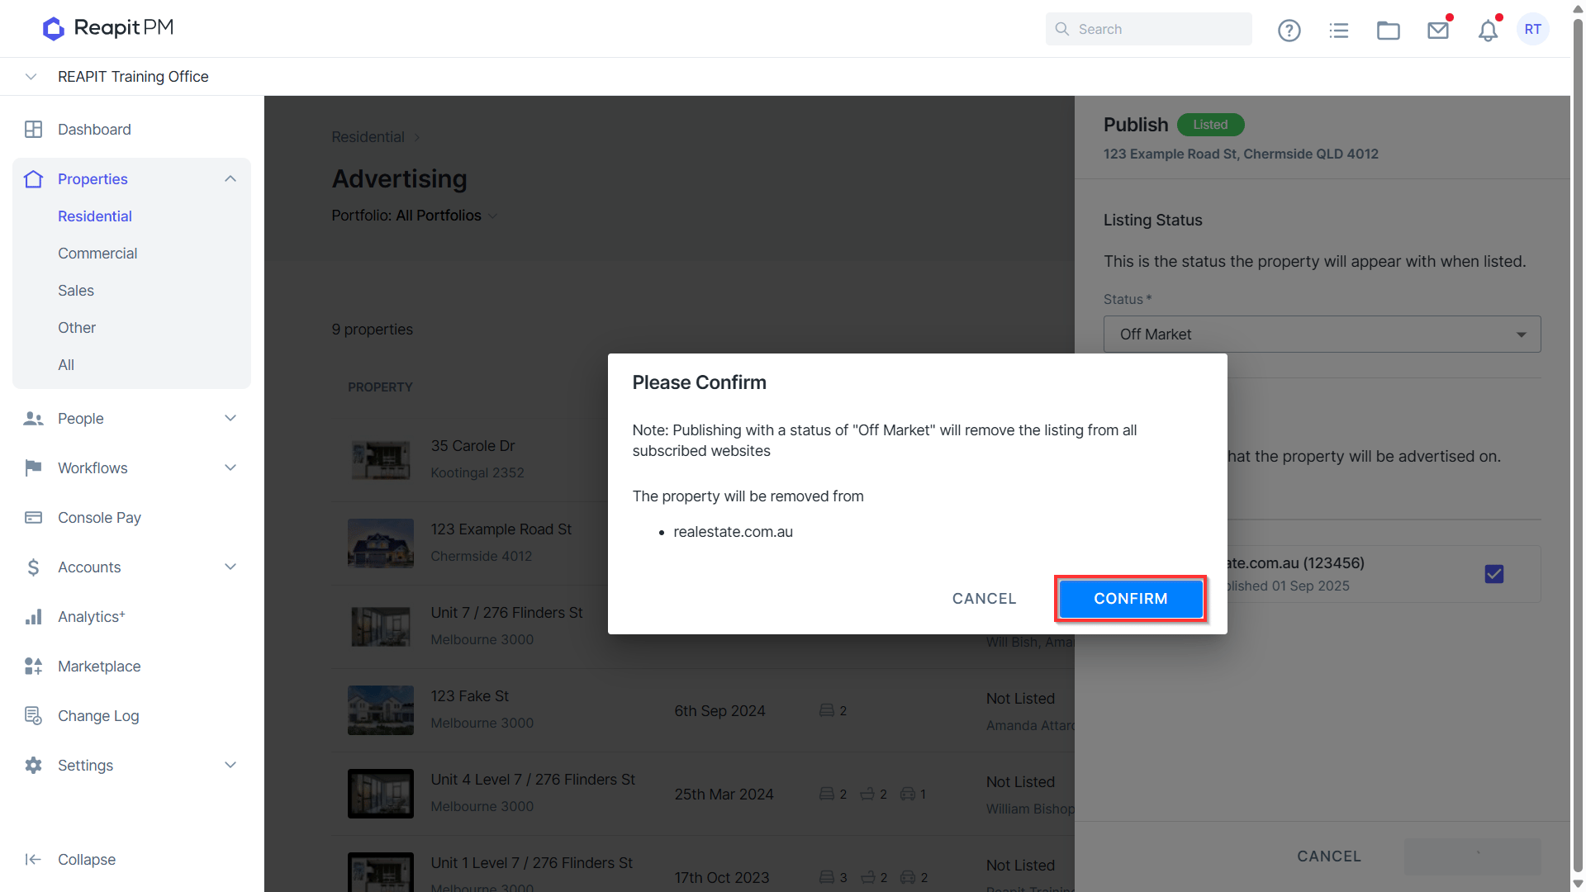Open the task list icon in header

tap(1338, 30)
